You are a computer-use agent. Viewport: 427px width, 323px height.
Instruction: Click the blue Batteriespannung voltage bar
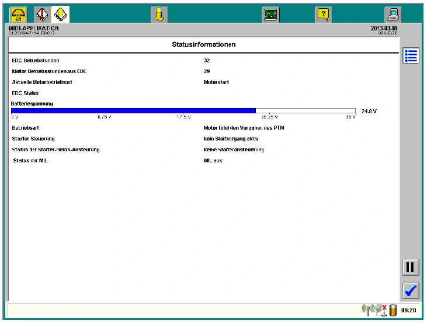point(133,110)
